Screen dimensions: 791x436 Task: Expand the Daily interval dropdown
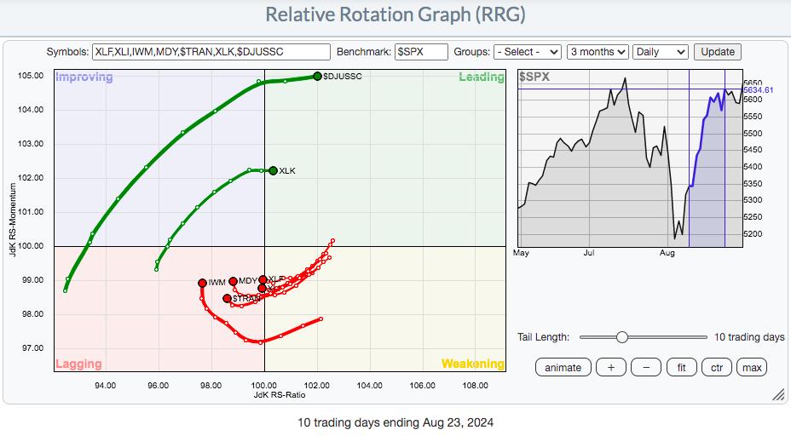click(661, 52)
